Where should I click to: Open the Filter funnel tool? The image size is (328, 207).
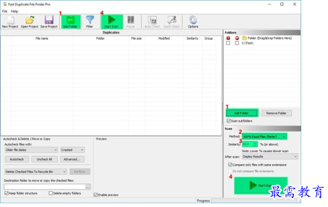(90, 22)
